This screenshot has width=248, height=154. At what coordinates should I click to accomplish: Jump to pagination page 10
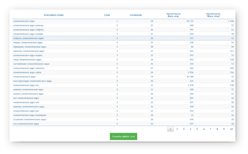tap(231, 129)
